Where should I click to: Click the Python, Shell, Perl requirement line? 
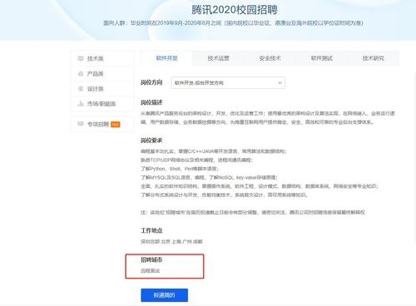tap(180, 169)
